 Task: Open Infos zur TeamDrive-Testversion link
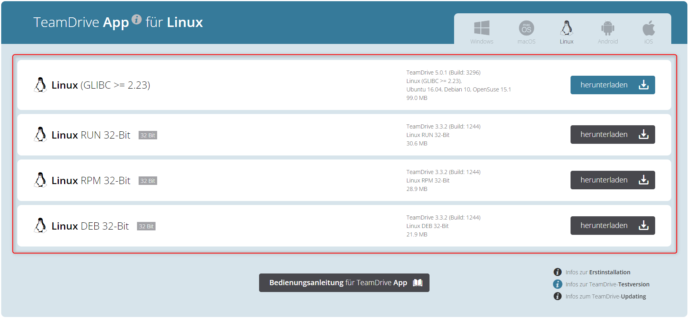click(607, 284)
